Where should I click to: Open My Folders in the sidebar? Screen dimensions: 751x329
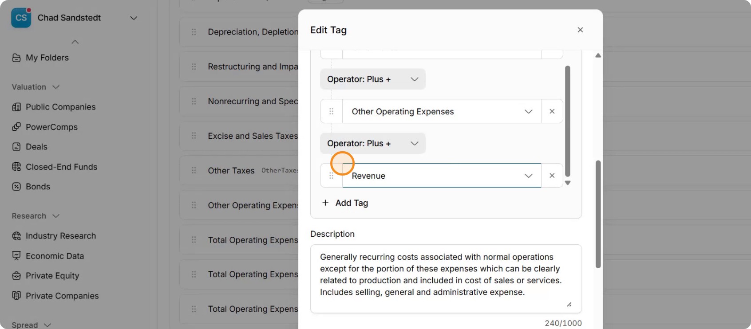pyautogui.click(x=47, y=58)
